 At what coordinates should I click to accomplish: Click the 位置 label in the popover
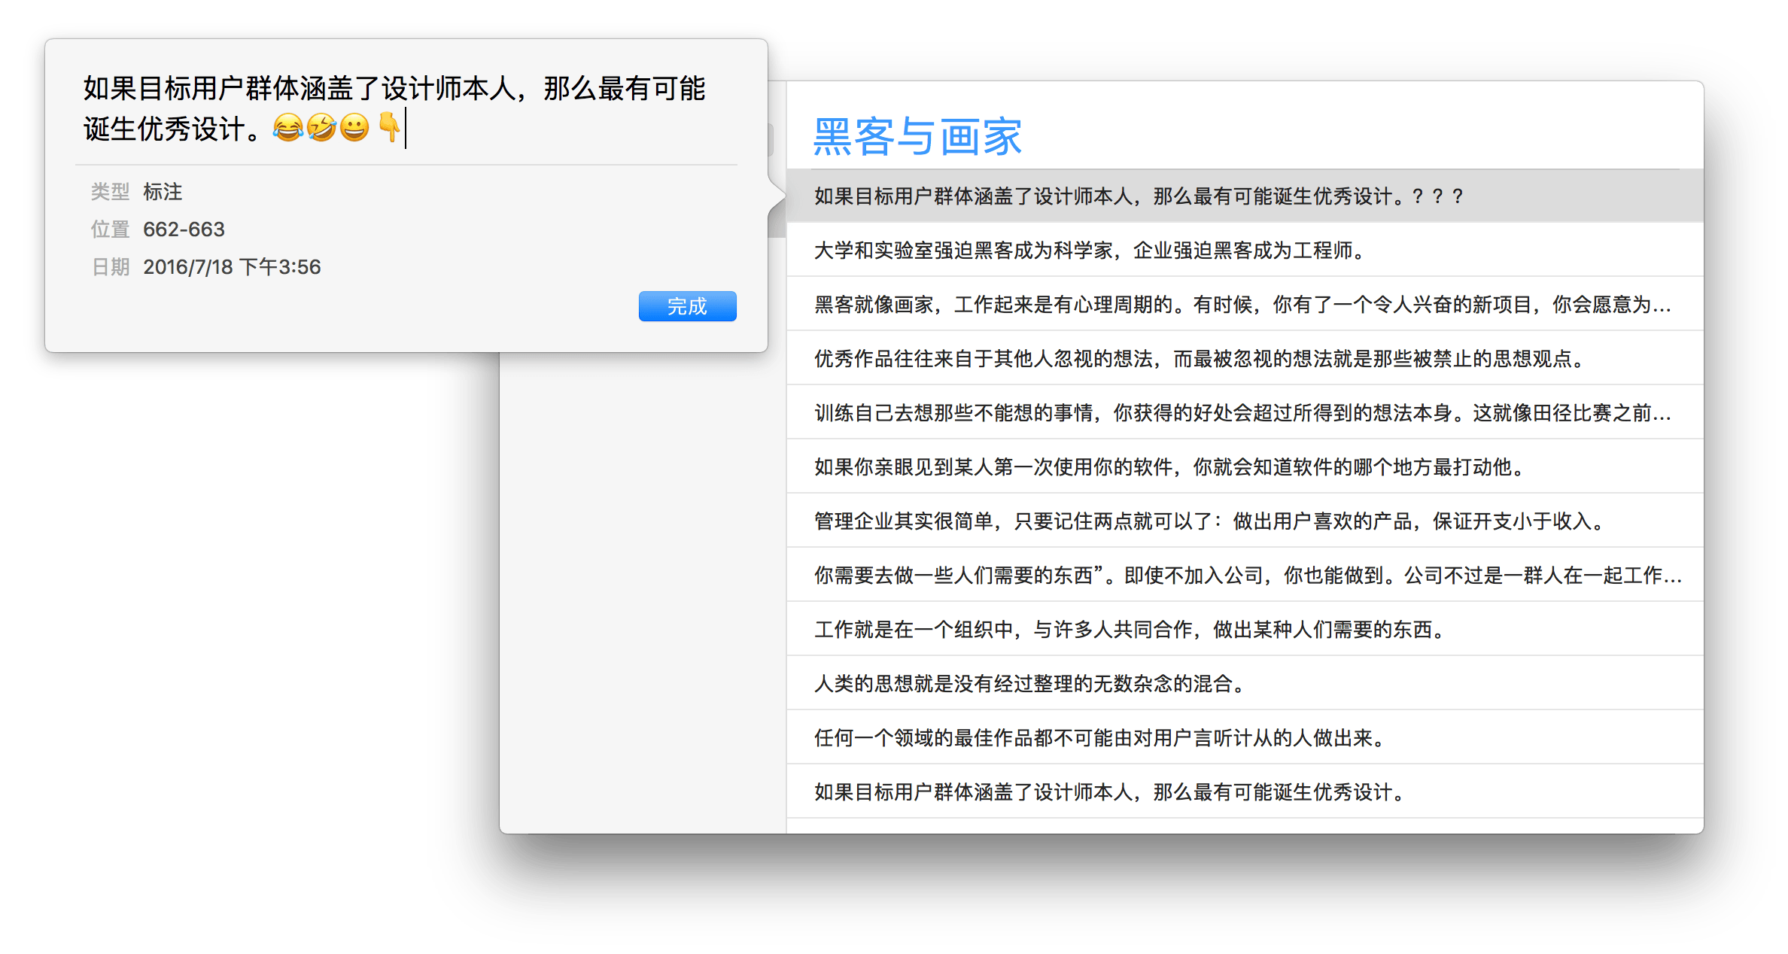click(x=110, y=229)
